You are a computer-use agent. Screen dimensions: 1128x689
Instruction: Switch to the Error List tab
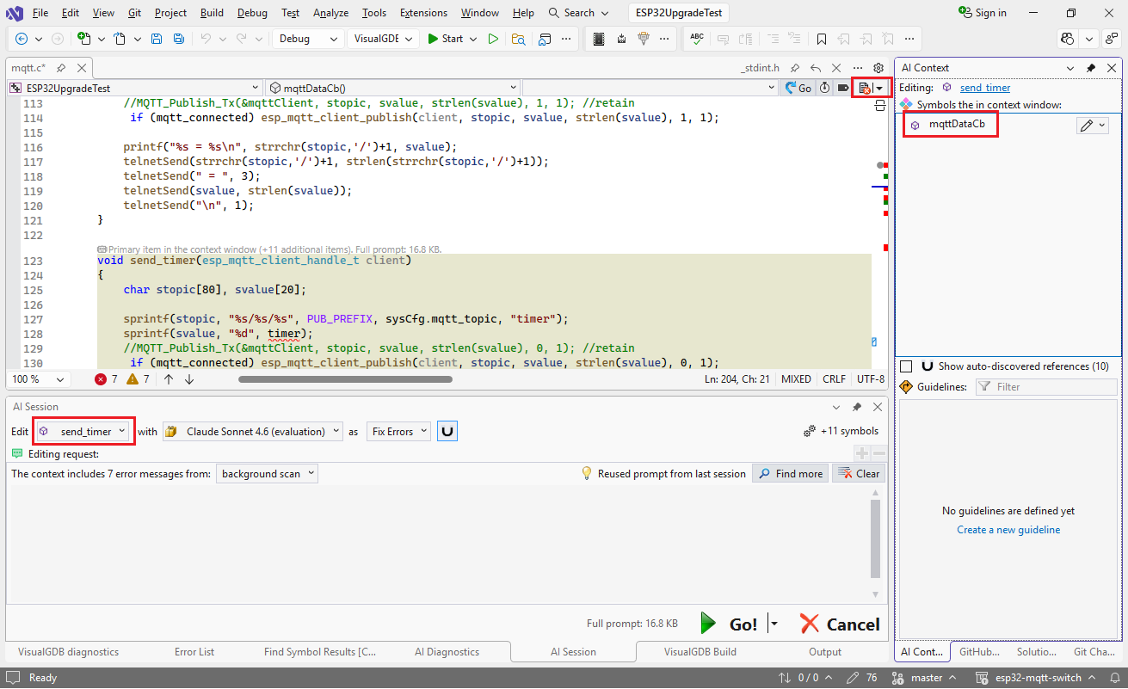(194, 652)
